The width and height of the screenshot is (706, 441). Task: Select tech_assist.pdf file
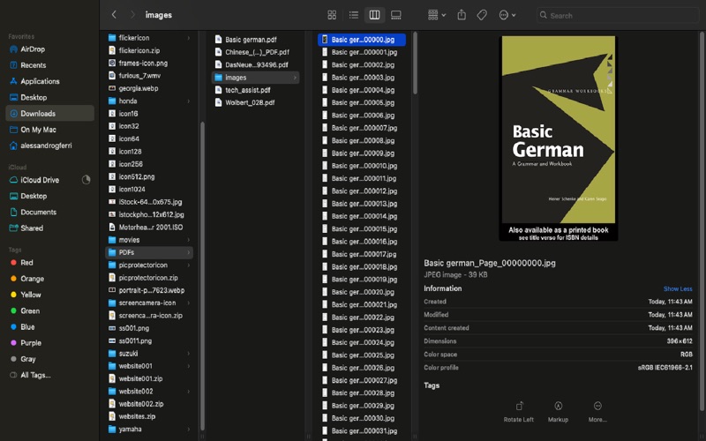tap(255, 90)
